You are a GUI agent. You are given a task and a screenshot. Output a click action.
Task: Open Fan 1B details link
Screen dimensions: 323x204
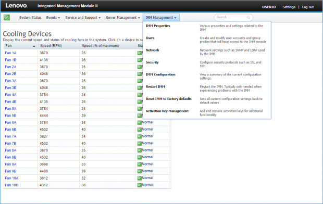[x=10, y=60]
